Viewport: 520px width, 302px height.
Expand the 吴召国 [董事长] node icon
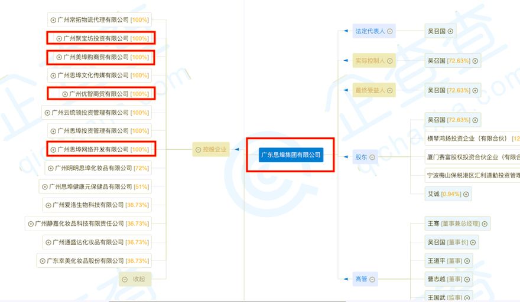click(x=473, y=243)
